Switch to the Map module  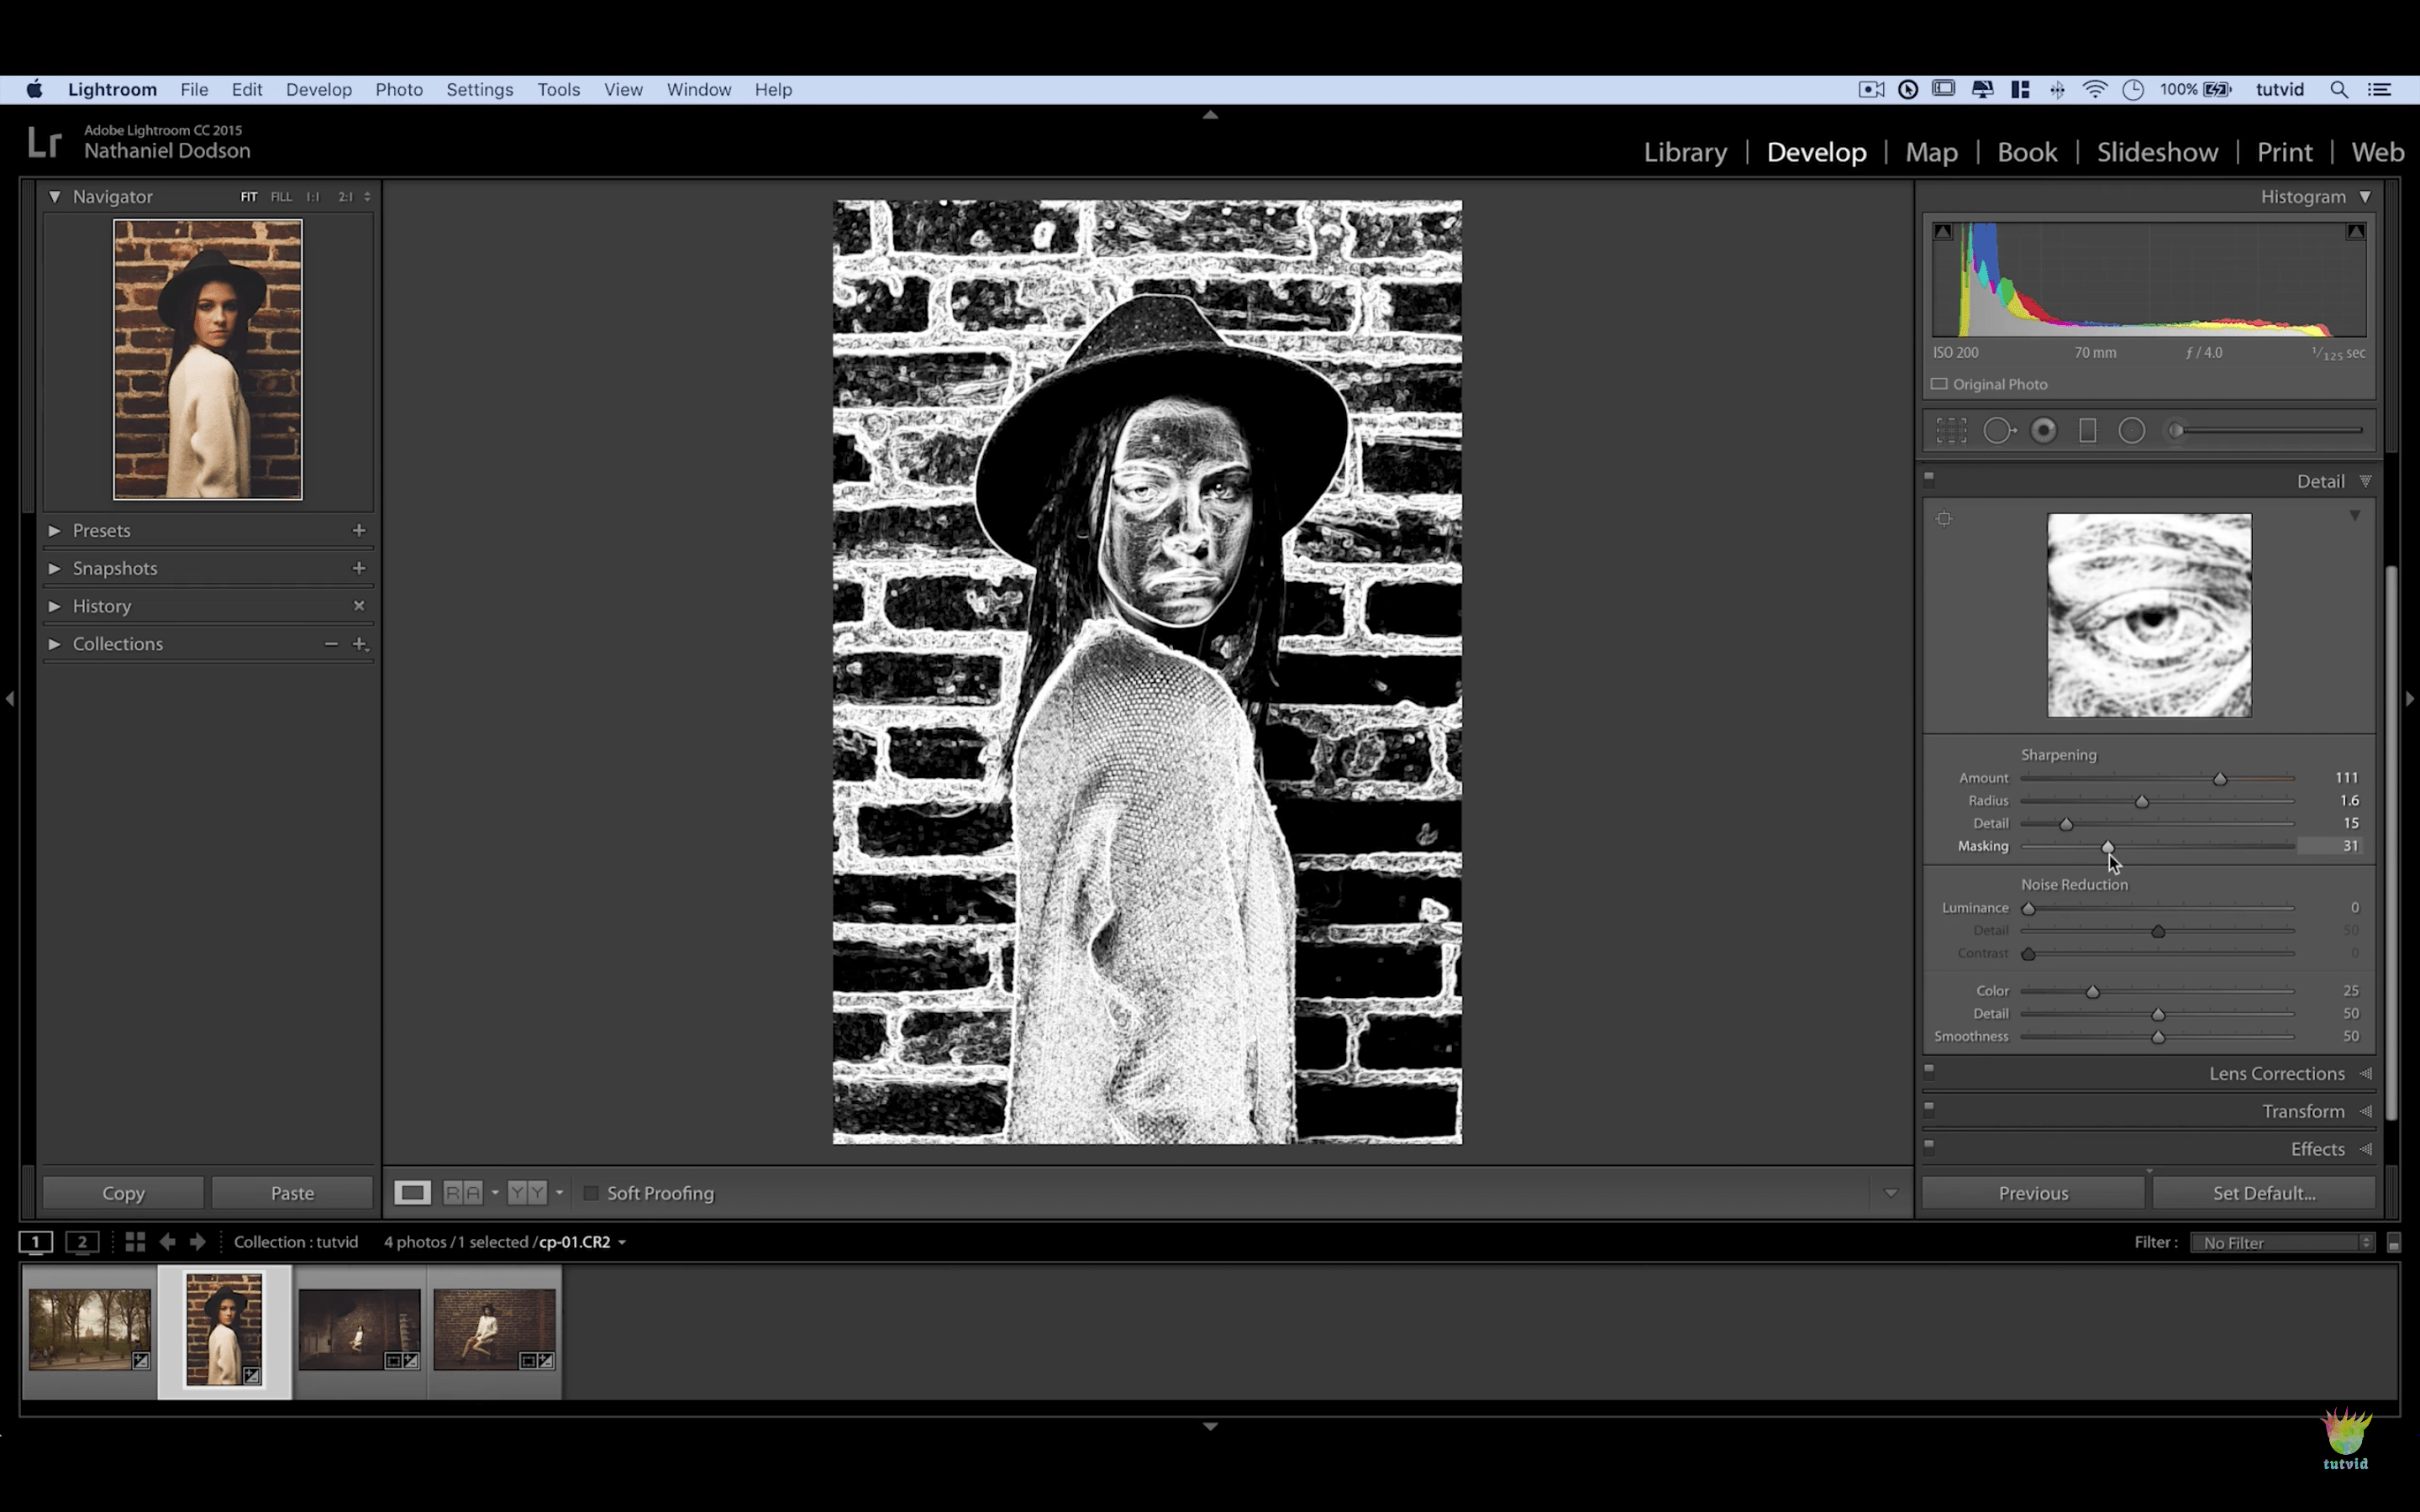(1931, 152)
